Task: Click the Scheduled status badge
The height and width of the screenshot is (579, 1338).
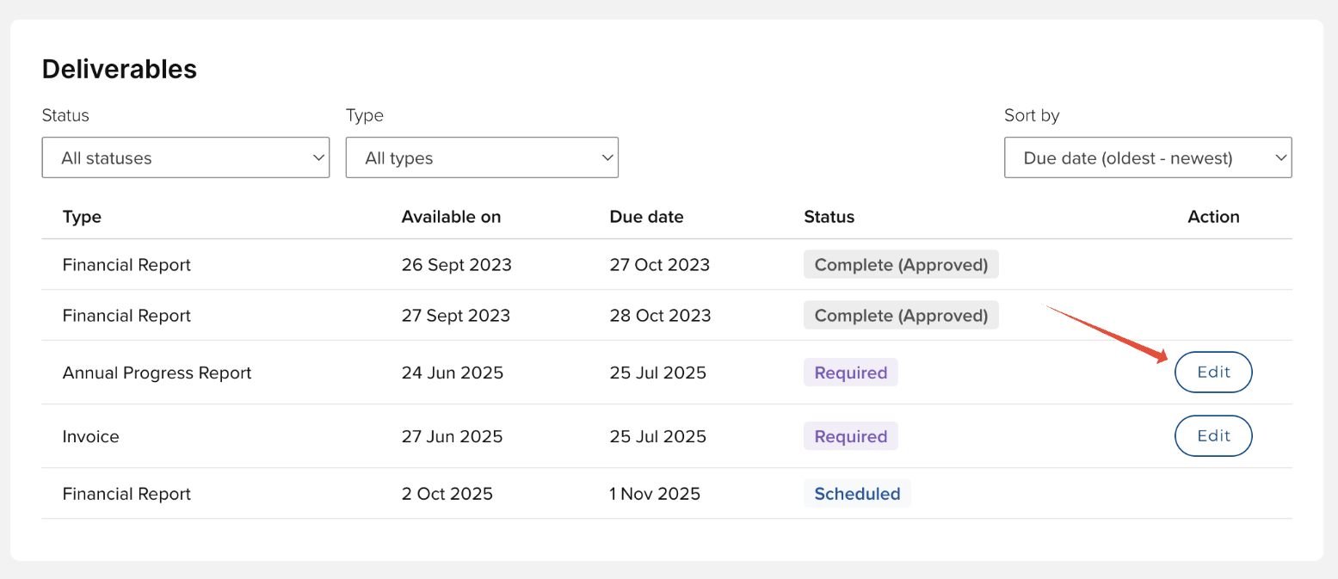Action: pyautogui.click(x=857, y=494)
